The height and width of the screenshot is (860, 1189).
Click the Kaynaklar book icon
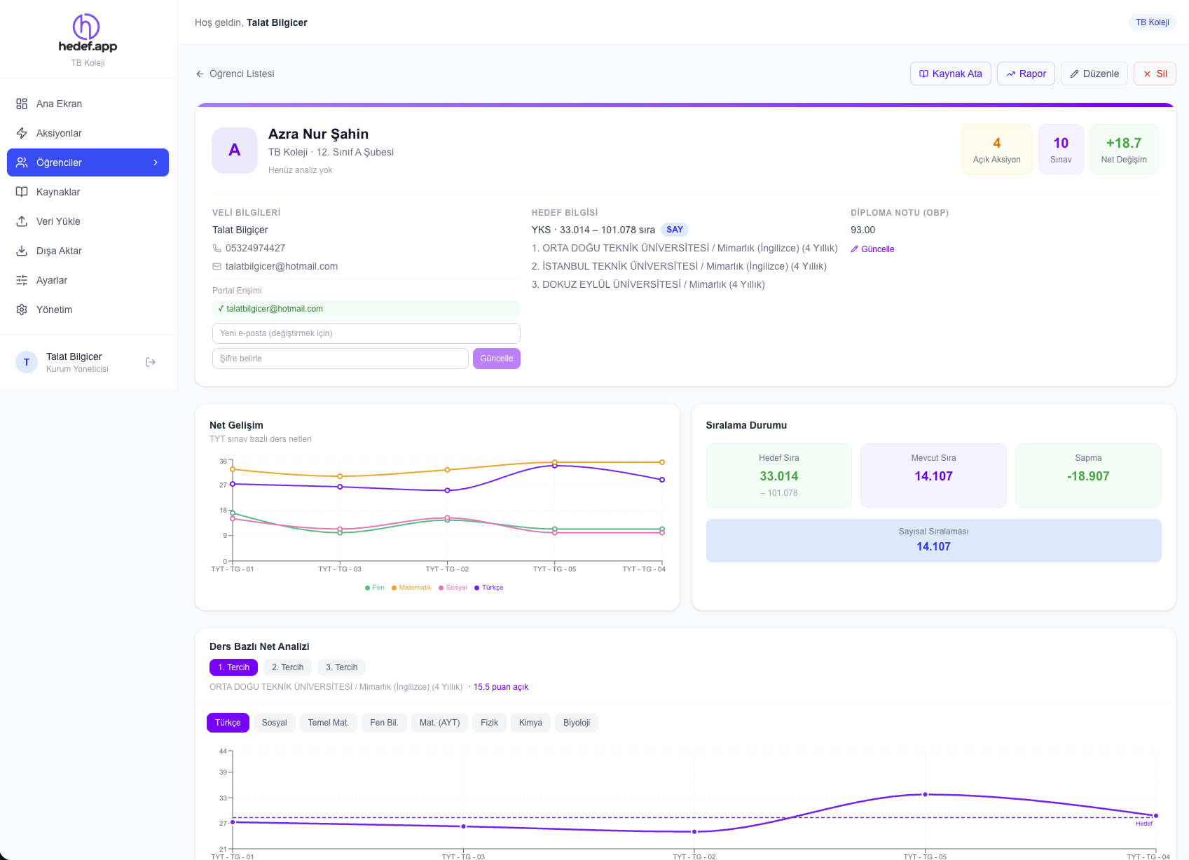22,192
